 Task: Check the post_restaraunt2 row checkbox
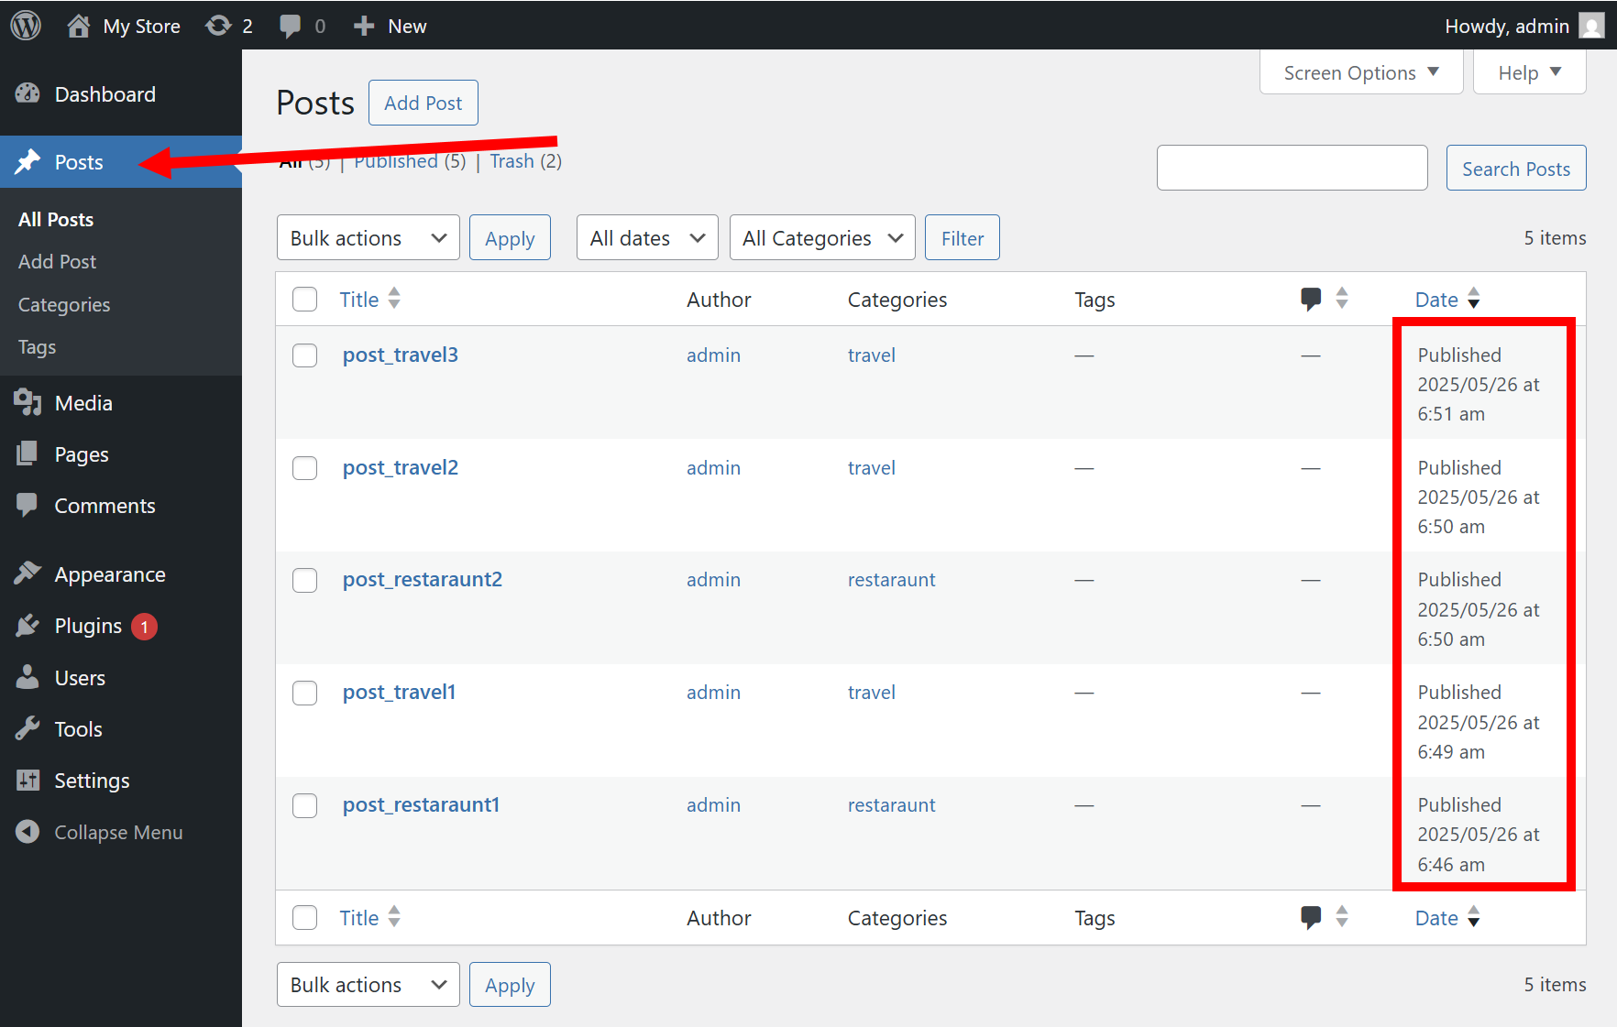tap(304, 580)
